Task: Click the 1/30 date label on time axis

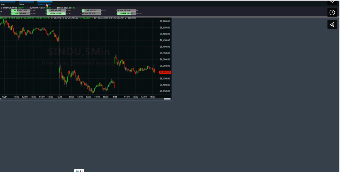Action: pos(60,97)
